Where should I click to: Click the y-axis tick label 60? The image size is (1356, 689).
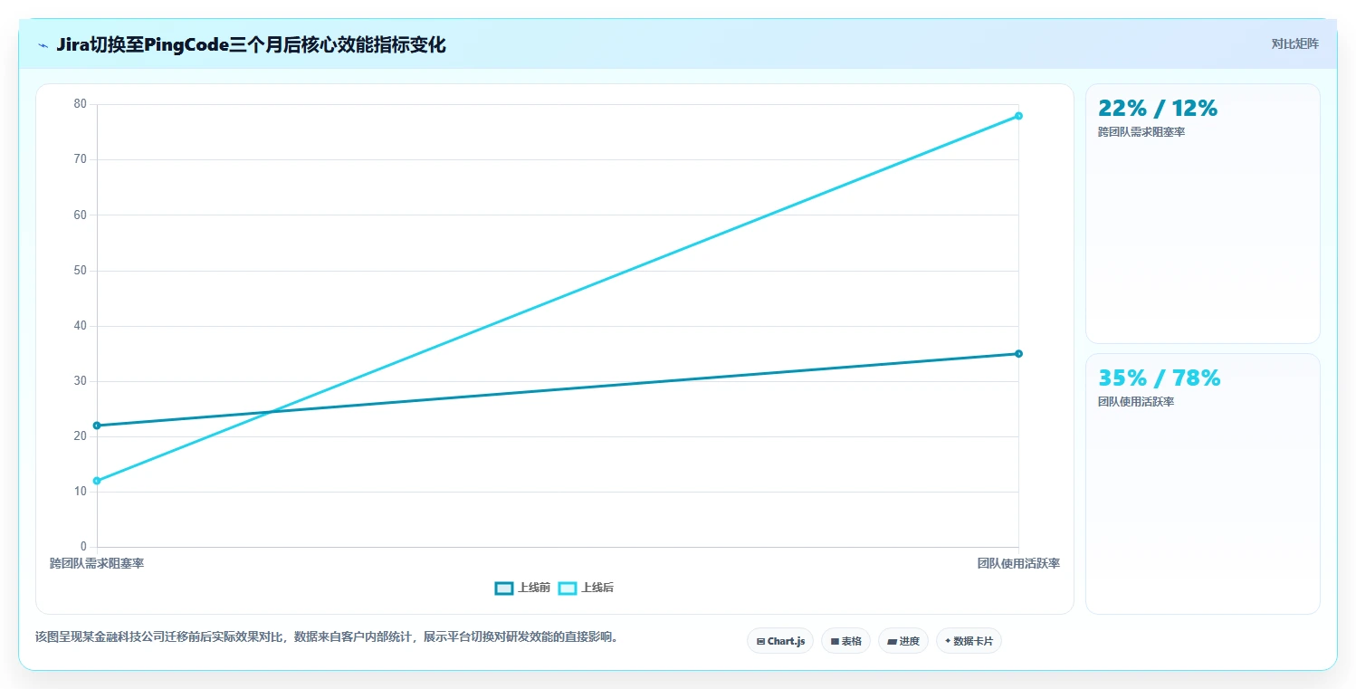(x=81, y=215)
